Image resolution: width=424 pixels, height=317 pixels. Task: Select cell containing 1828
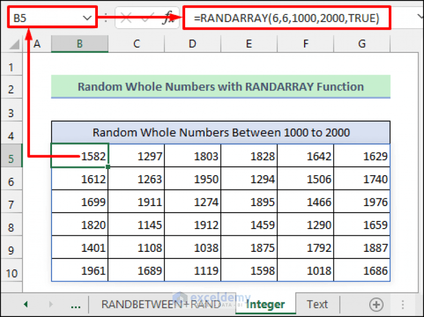[x=249, y=156]
